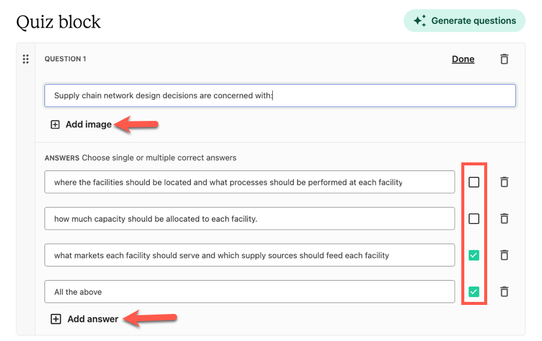The height and width of the screenshot is (341, 542).
Task: Delete the 'what markets each facility' answer
Action: pyautogui.click(x=504, y=255)
